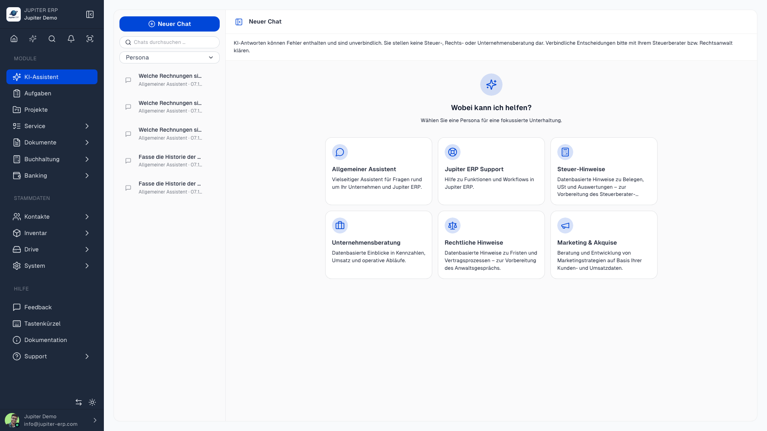Open Tastenkürzel in the help section

point(52,324)
